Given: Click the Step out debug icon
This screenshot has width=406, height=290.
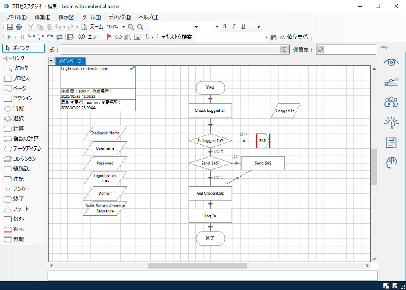Looking at the screenshot, I should (x=50, y=37).
